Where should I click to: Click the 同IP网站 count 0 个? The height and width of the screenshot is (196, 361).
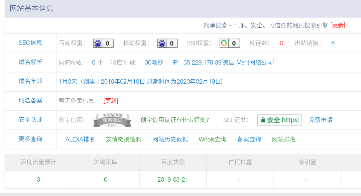[98, 63]
